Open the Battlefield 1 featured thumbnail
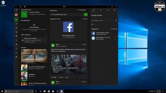This screenshot has width=166, height=93. (24, 76)
